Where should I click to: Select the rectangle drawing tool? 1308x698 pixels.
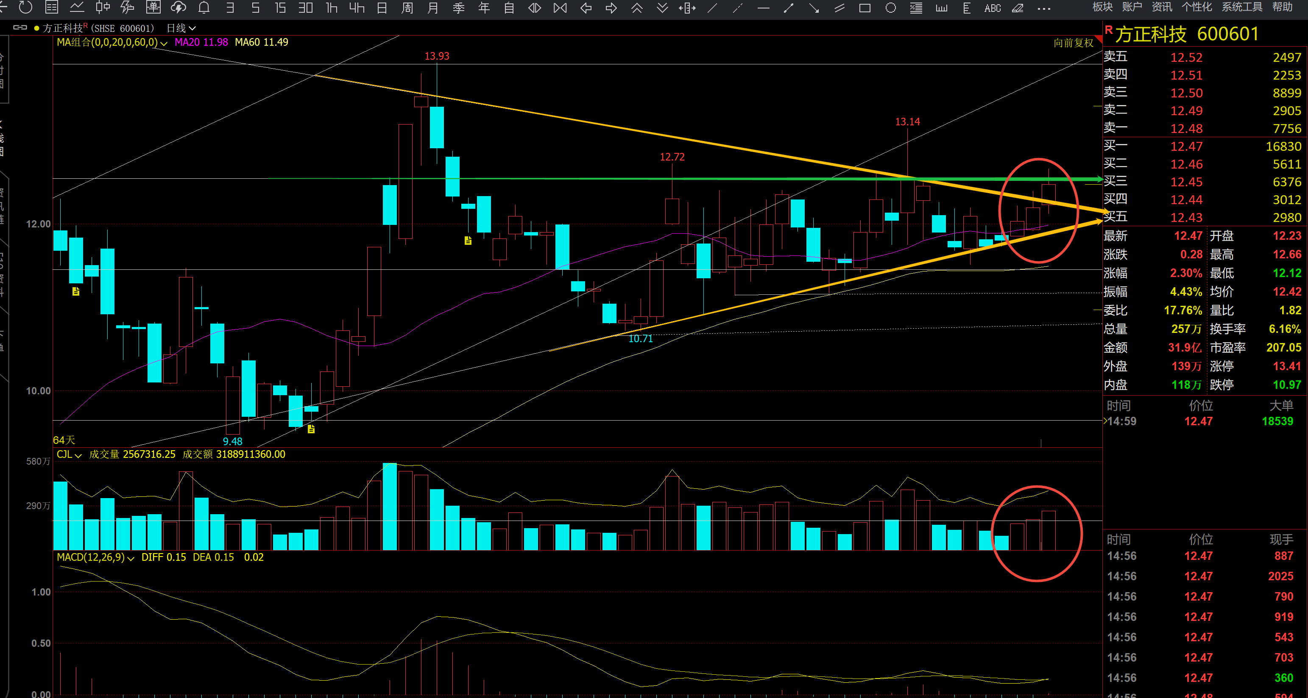pyautogui.click(x=865, y=8)
